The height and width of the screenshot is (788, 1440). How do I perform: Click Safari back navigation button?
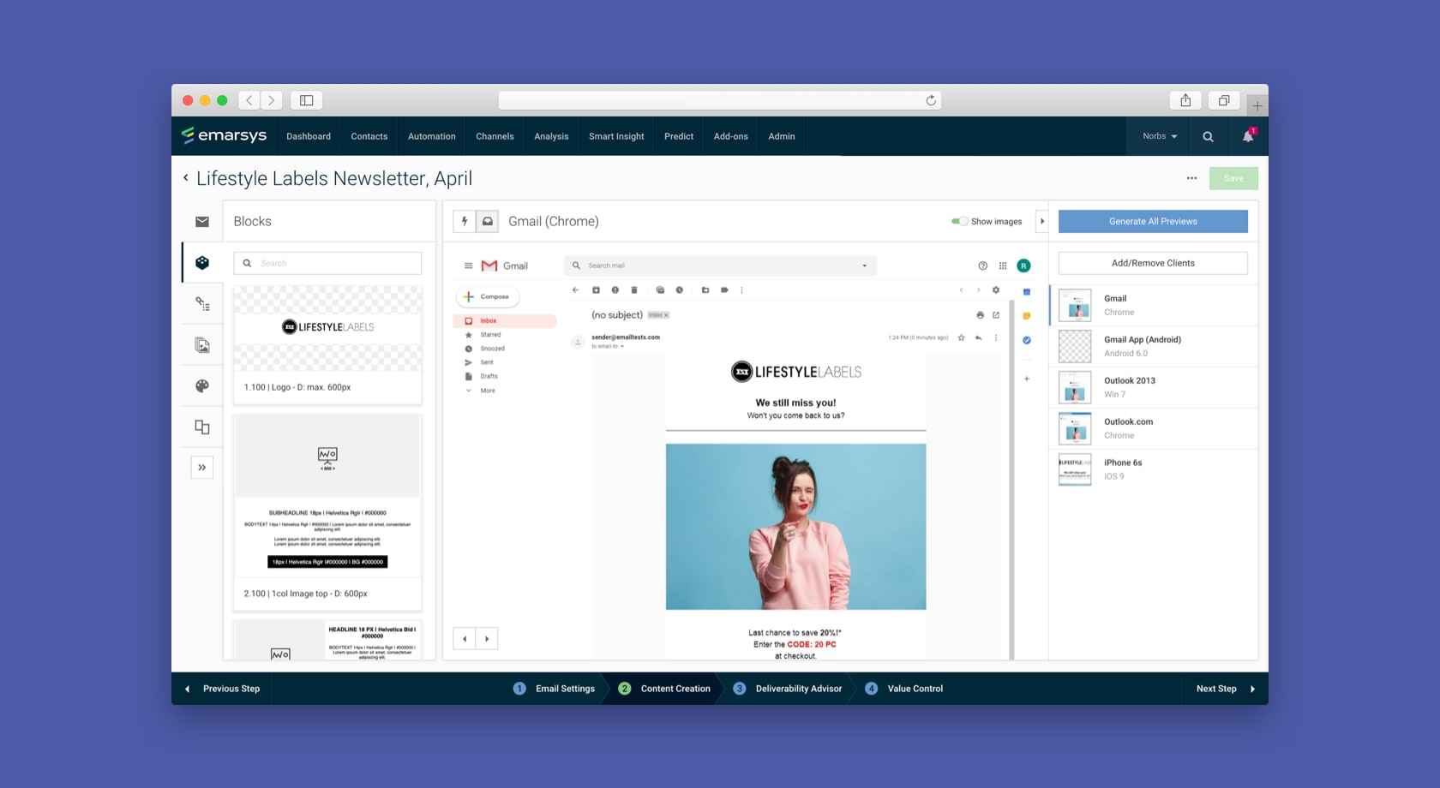click(x=249, y=100)
